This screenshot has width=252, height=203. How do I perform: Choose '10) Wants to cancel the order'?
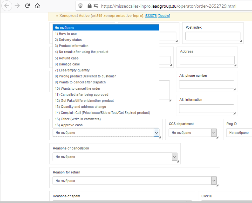click(106, 88)
